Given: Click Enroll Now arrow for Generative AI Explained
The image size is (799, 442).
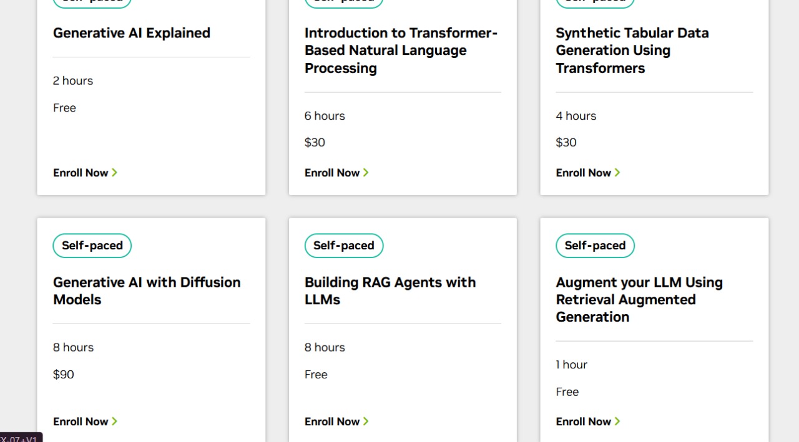Looking at the screenshot, I should click(x=115, y=173).
